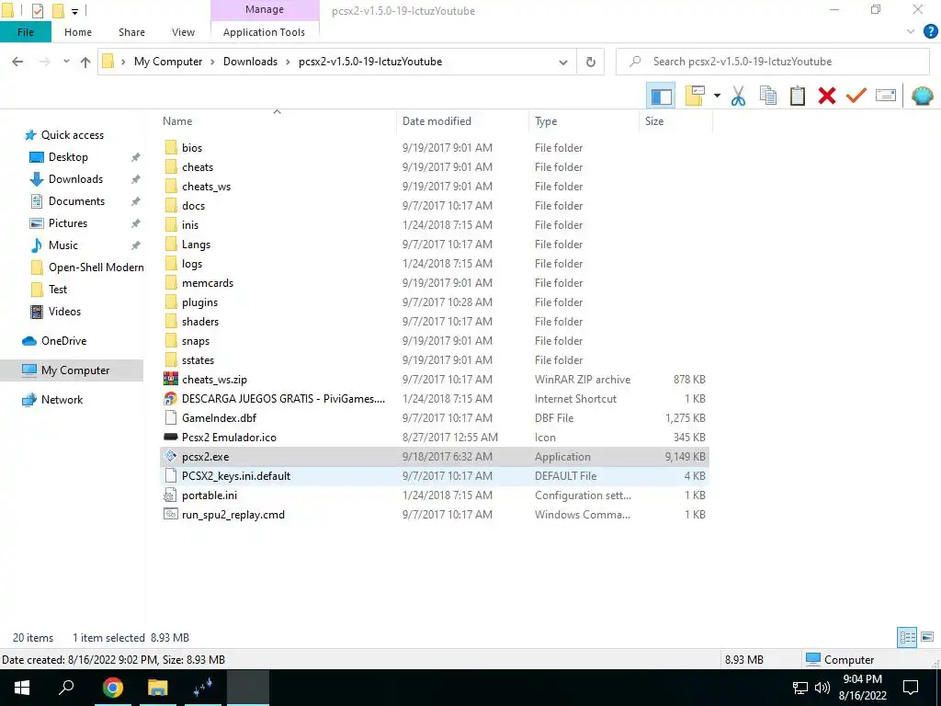Select Pictures in the navigation pane
Image resolution: width=941 pixels, height=706 pixels.
pos(68,223)
